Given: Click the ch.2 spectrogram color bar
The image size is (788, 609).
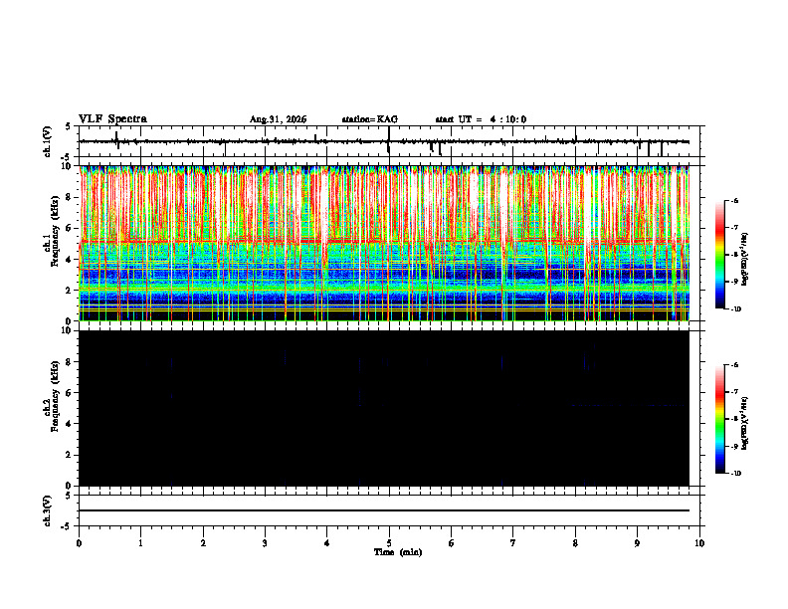Looking at the screenshot, I should [x=720, y=419].
